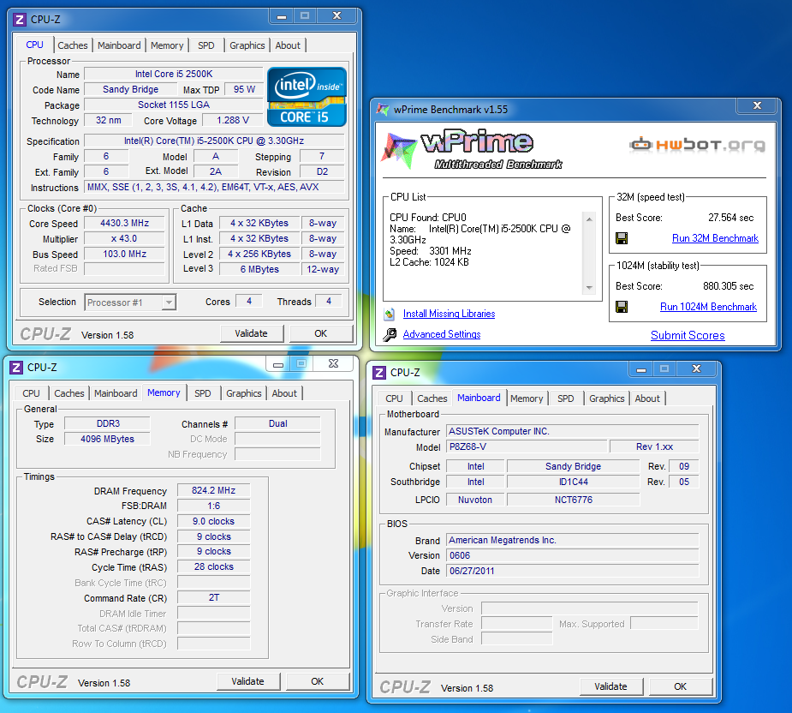Viewport: 792px width, 713px height.
Task: Click the Intel Core i5 logo badge
Action: point(307,97)
